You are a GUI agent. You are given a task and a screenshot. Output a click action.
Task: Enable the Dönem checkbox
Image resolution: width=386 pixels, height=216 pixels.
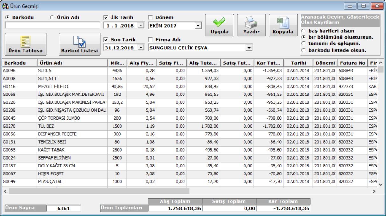(x=151, y=17)
